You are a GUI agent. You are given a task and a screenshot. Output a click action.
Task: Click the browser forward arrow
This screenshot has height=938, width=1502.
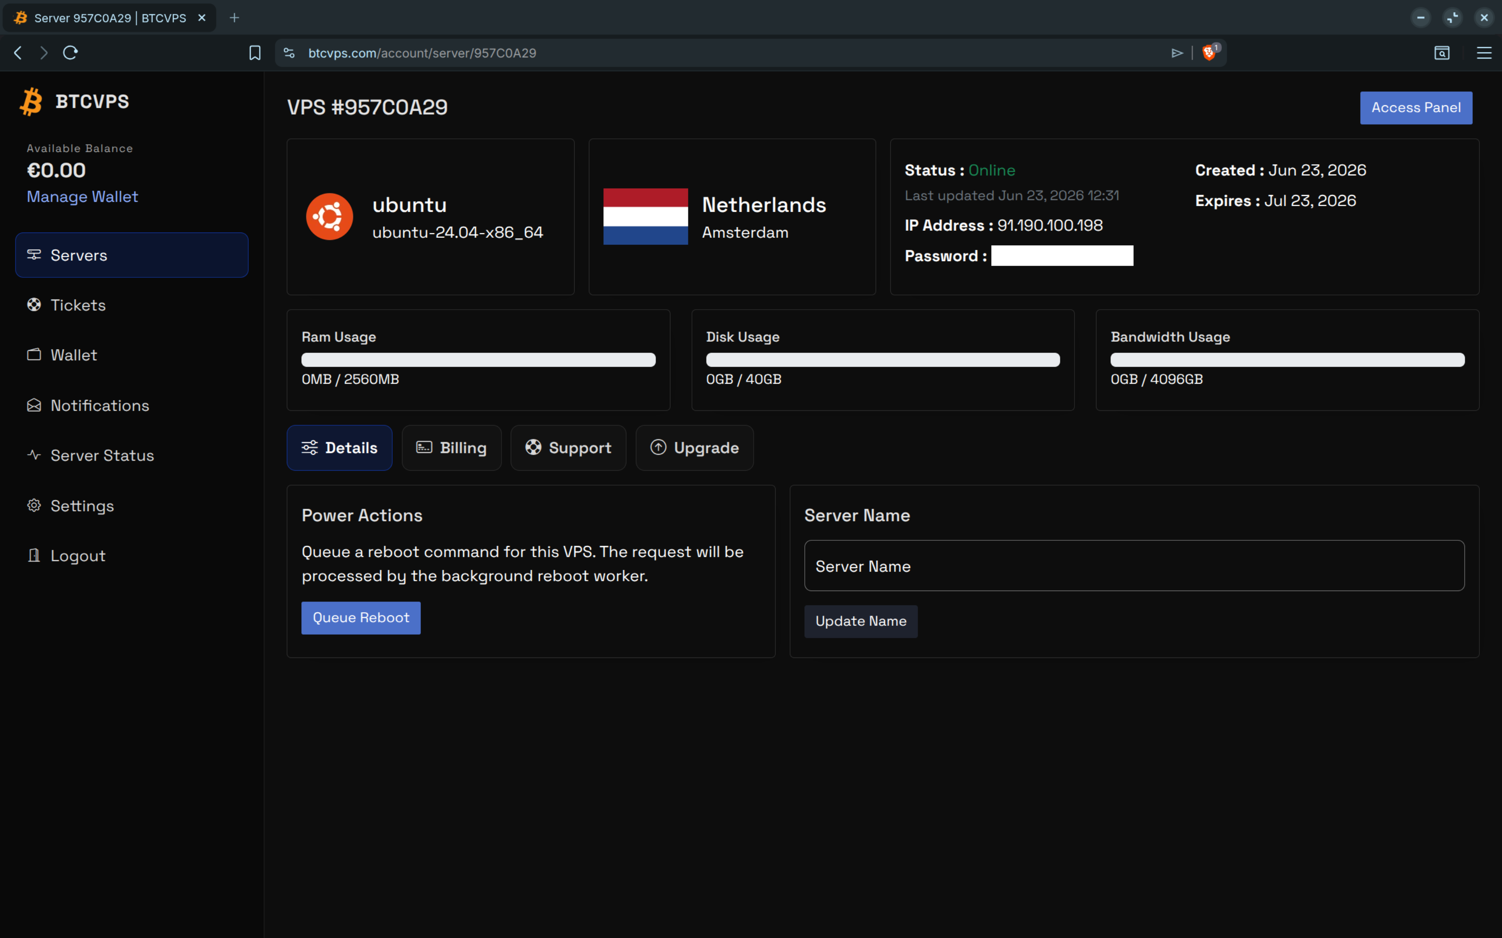(x=44, y=53)
